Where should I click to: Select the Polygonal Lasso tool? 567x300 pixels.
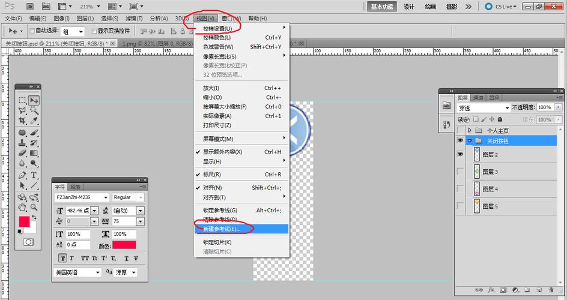point(22,110)
